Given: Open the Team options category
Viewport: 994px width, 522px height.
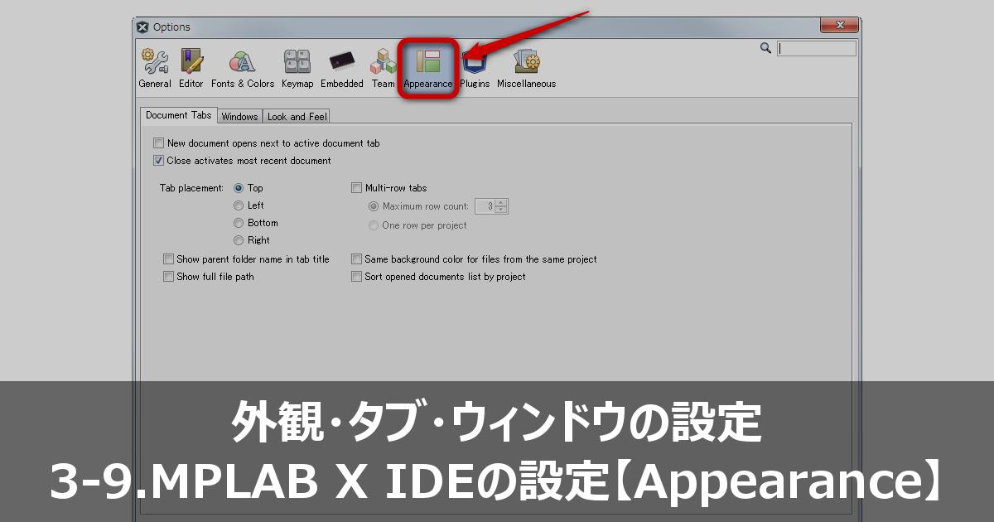Looking at the screenshot, I should click(x=384, y=69).
